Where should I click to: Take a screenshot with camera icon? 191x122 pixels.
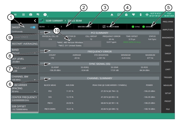(x=30, y=14)
